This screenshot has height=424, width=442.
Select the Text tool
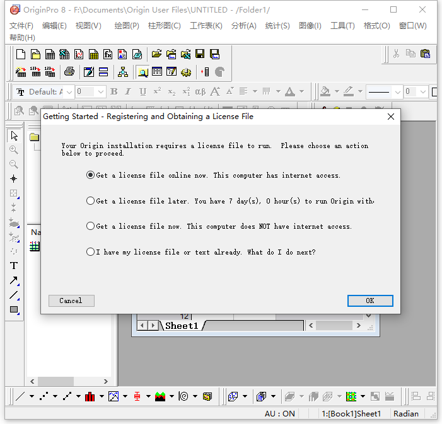13,266
